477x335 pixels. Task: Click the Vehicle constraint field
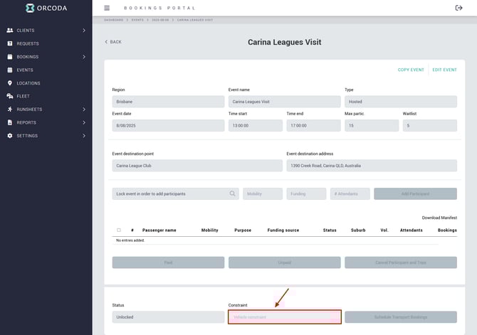point(284,317)
